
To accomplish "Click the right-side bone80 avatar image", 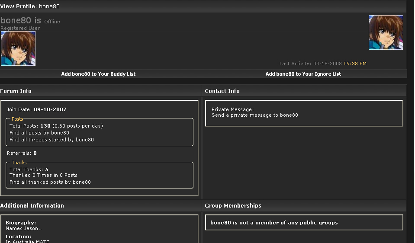I will [386, 32].
